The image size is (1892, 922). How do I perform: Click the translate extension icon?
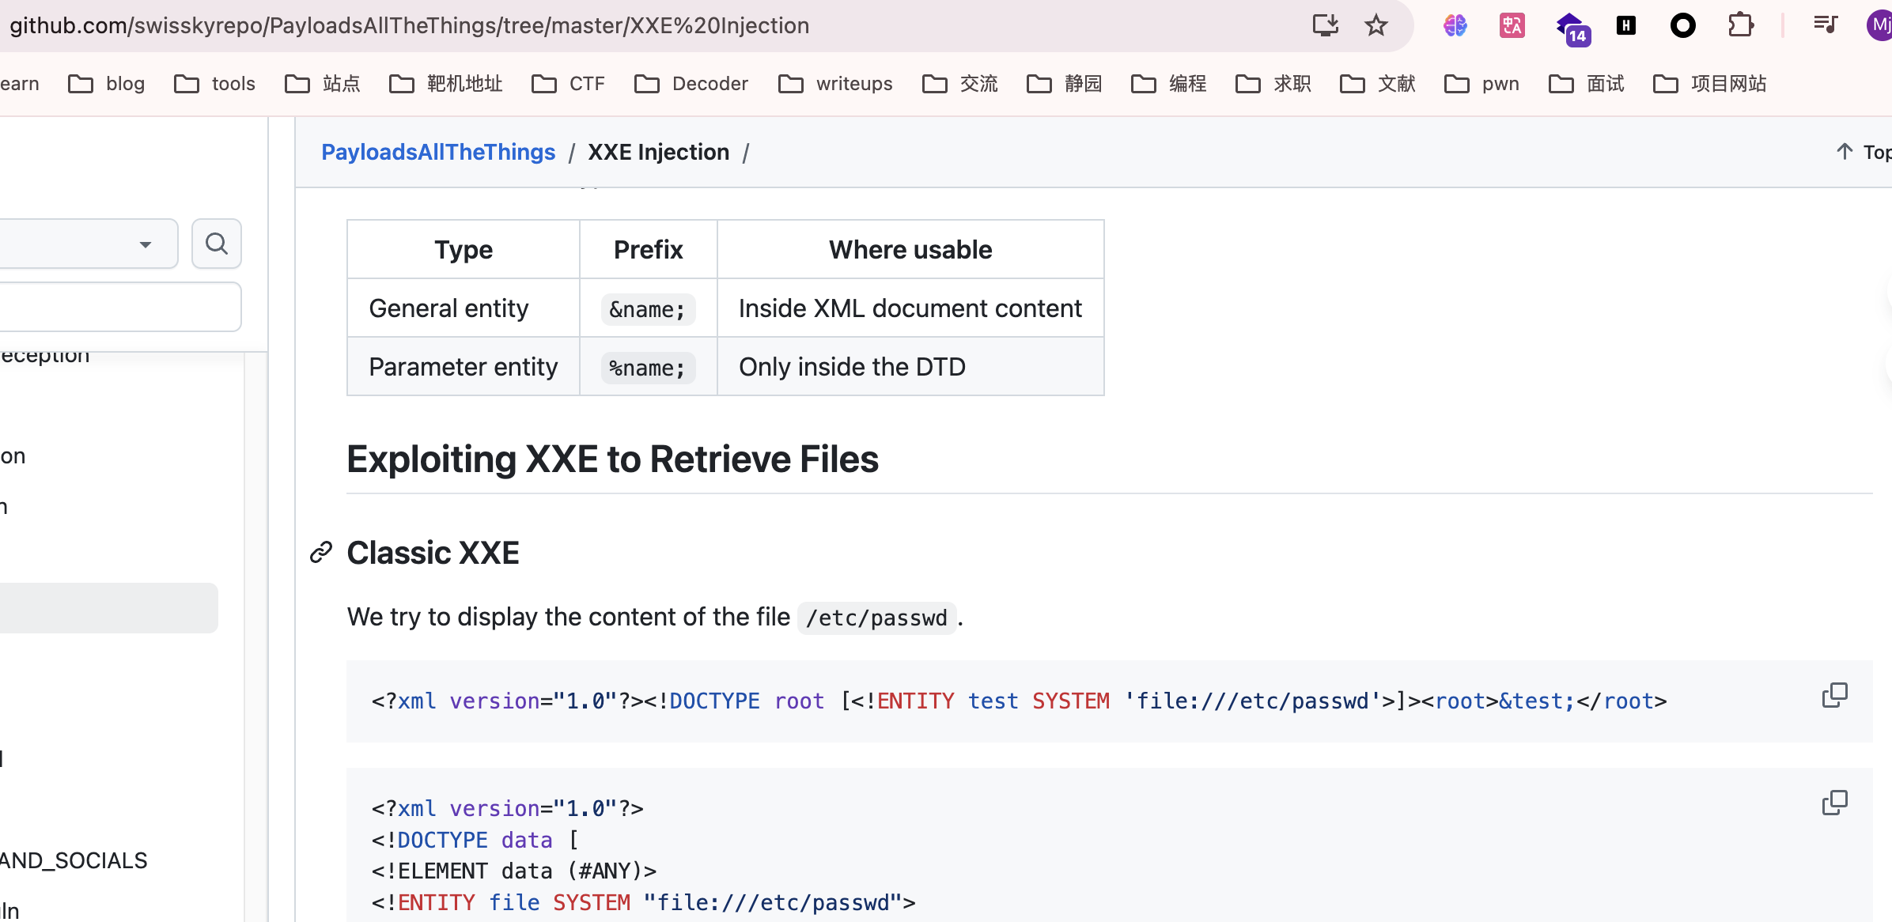point(1512,25)
